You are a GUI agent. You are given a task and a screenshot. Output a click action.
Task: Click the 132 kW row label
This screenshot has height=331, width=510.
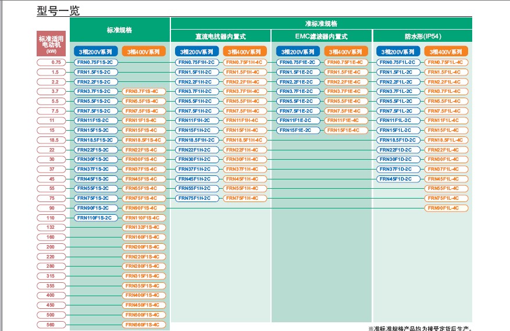(x=51, y=228)
